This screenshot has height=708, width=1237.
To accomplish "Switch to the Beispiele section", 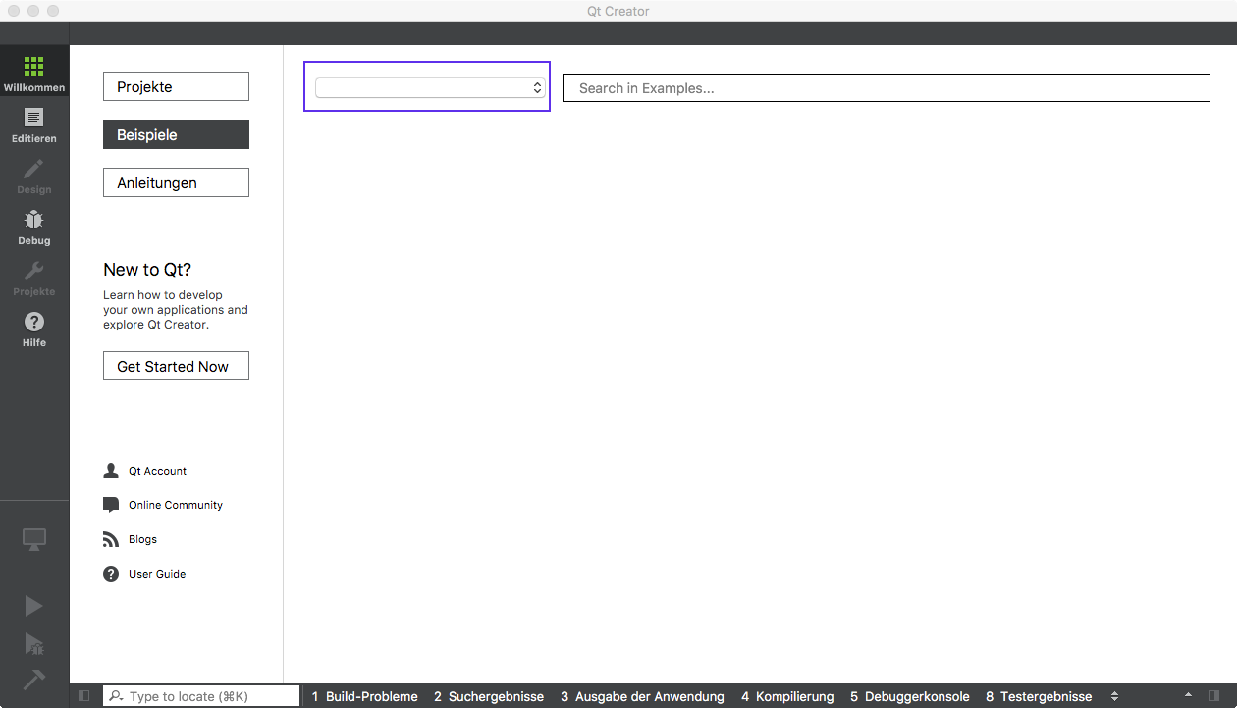I will tap(176, 134).
